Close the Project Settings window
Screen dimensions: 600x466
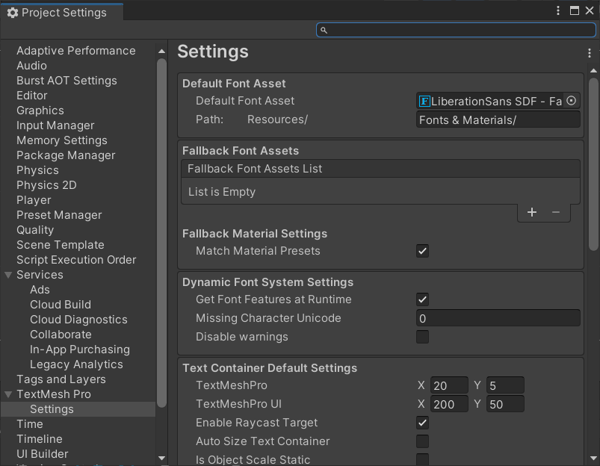pyautogui.click(x=590, y=10)
